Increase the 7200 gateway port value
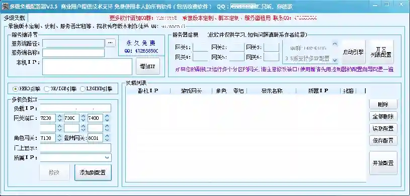This screenshot has width=410, height=196. click(x=60, y=116)
